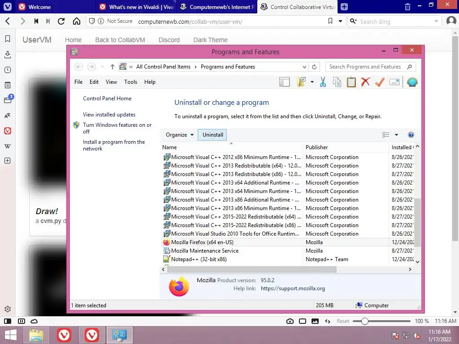Go back in browser history
The width and height of the screenshot is (459, 344).
pos(8,21)
